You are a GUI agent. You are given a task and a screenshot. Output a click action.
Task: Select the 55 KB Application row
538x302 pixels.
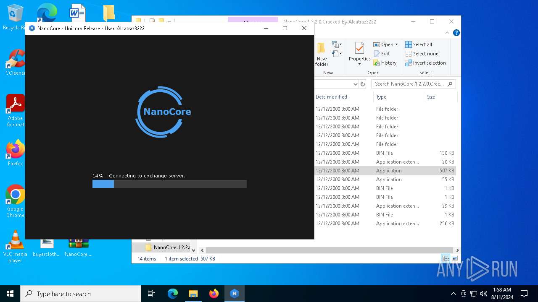[385, 180]
